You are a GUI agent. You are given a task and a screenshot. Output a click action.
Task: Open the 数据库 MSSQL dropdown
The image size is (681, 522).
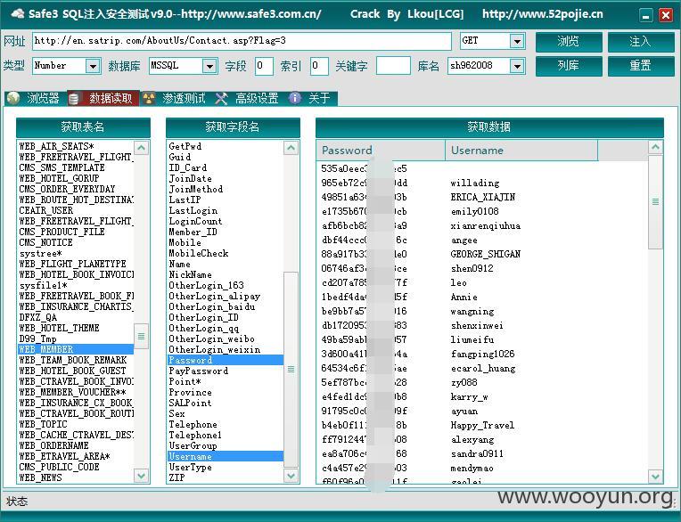click(209, 66)
